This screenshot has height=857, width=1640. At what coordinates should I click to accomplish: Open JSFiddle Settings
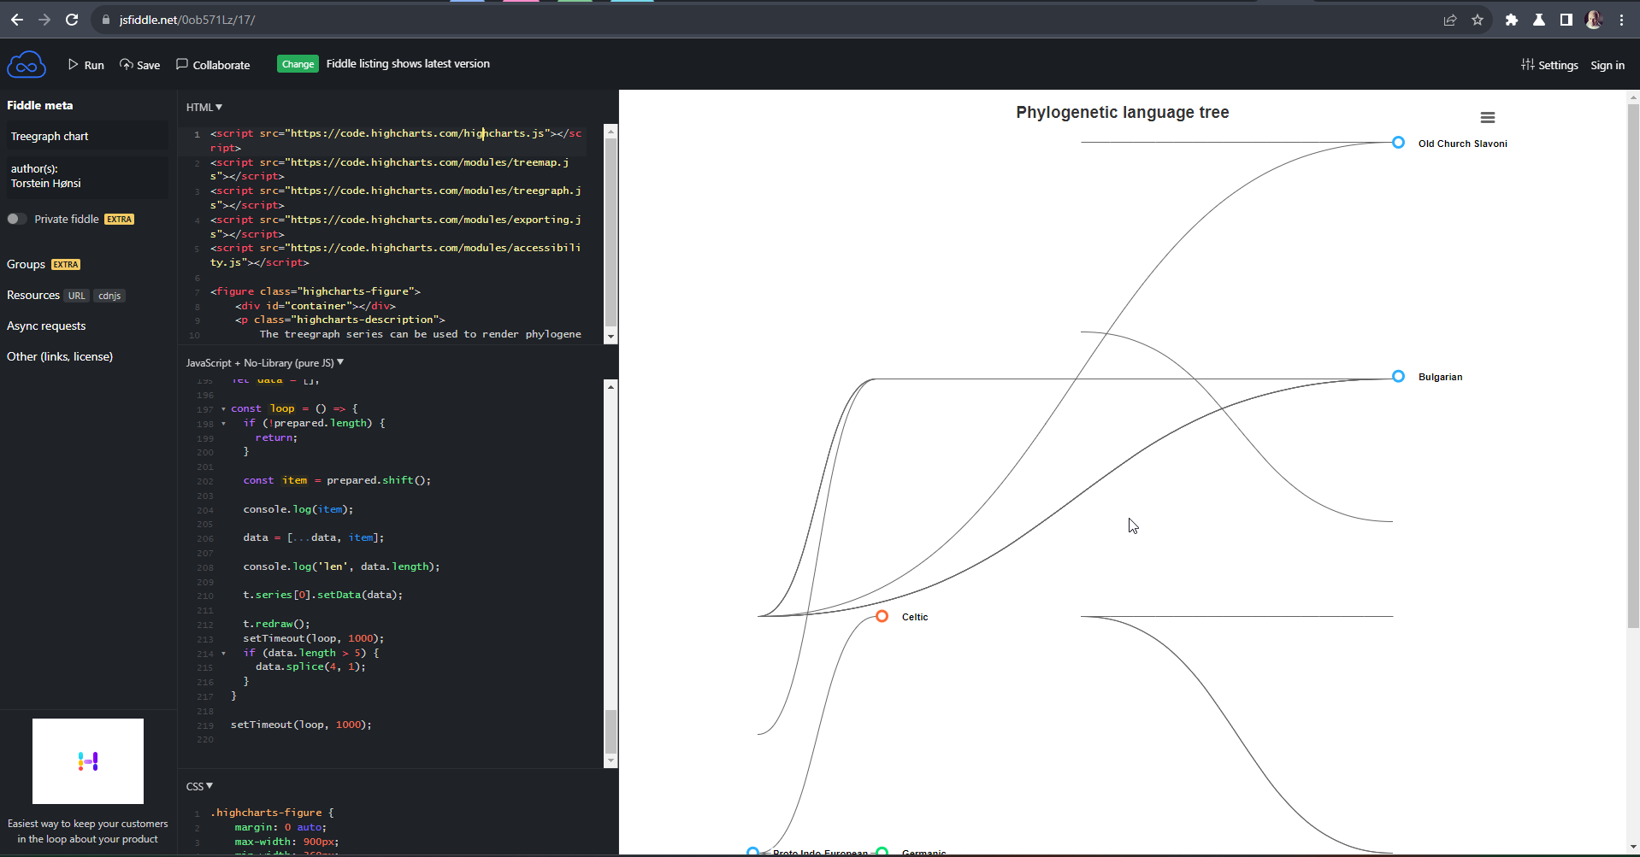pyautogui.click(x=1549, y=64)
